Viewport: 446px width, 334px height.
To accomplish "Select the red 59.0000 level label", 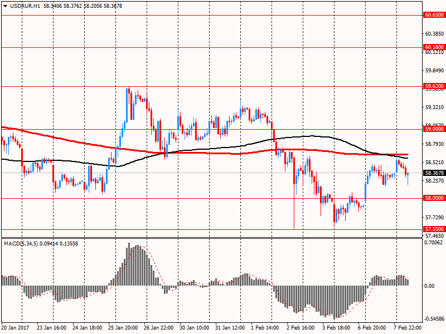I will [434, 129].
